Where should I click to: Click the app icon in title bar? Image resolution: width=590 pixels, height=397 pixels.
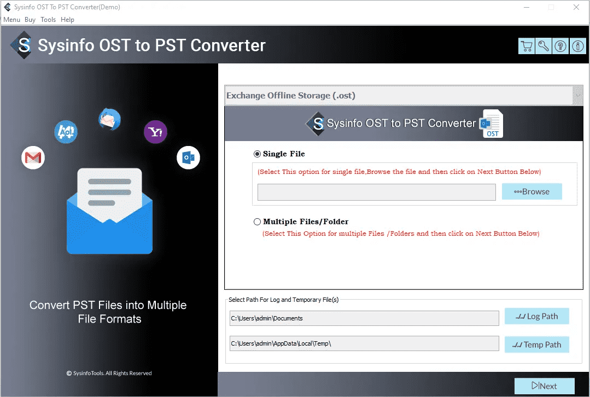click(7, 7)
